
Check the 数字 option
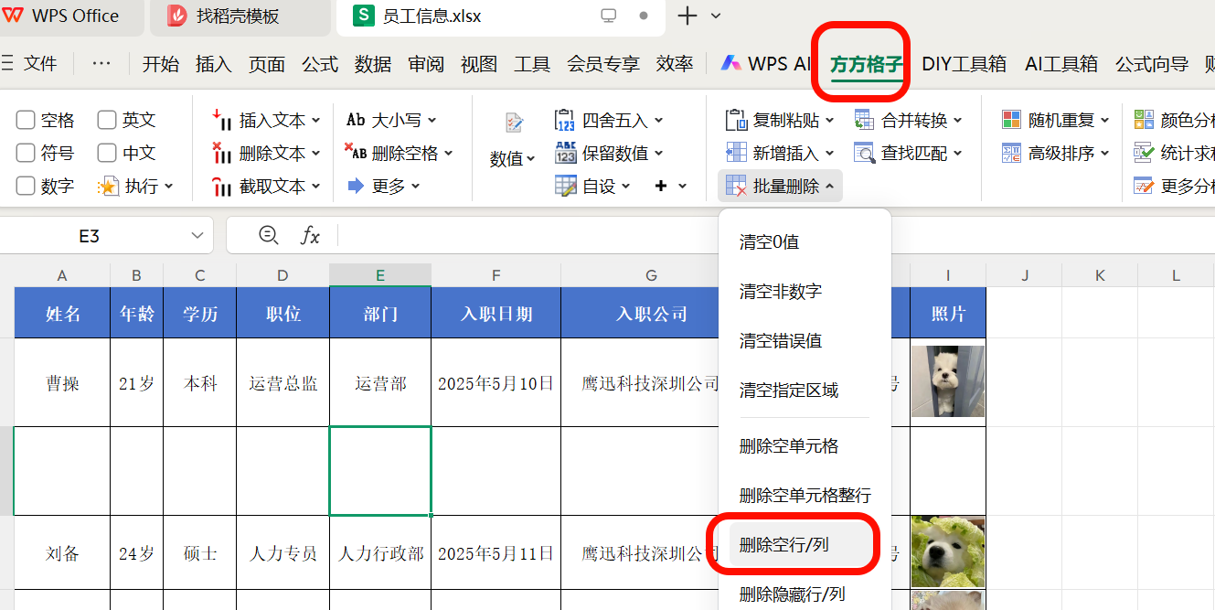[x=25, y=186]
